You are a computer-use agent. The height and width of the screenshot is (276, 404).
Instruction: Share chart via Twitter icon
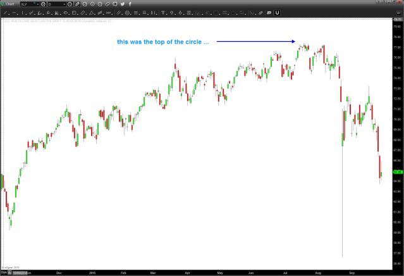pyautogui.click(x=122, y=4)
